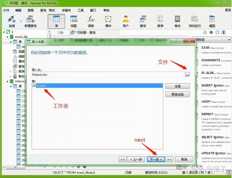Click the 上一步 button
This screenshot has height=178, width=232.
[136, 159]
